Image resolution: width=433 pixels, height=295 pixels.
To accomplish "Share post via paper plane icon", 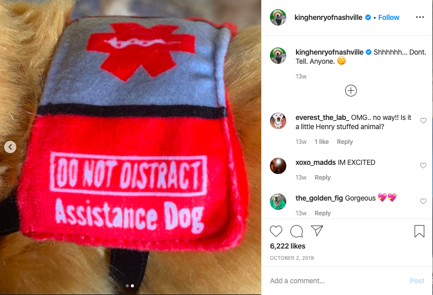I will tap(317, 231).
